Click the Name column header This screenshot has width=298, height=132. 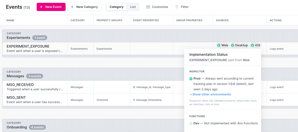point(10,20)
